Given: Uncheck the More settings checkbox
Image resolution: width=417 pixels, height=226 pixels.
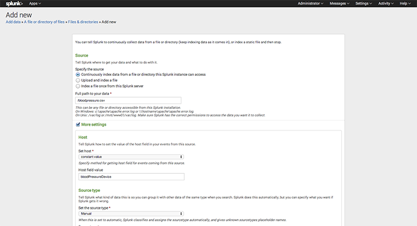Looking at the screenshot, I should (x=78, y=125).
